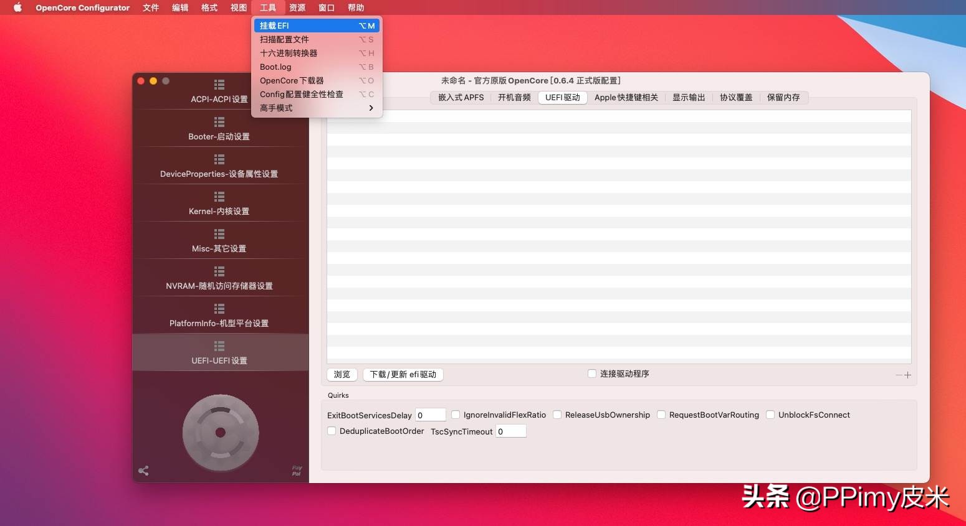Click the share icon at bottom left
Screen dimensions: 966x526
click(x=144, y=471)
